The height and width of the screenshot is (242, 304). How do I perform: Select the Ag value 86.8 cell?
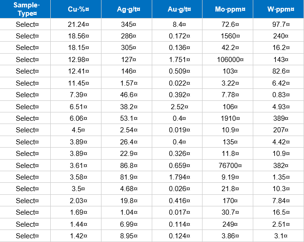[126, 165]
